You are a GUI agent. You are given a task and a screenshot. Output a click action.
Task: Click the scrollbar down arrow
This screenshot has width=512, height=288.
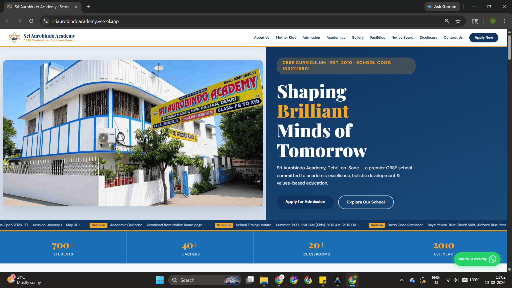[x=509, y=270]
